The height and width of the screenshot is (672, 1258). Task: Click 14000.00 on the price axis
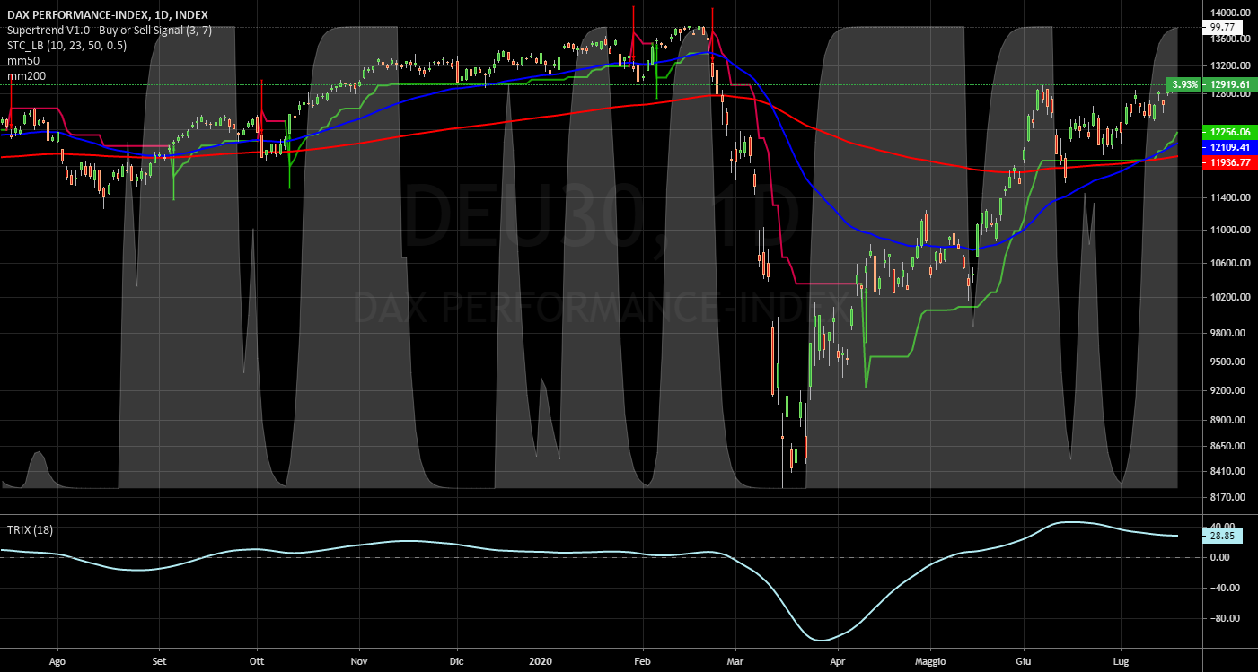click(1230, 12)
